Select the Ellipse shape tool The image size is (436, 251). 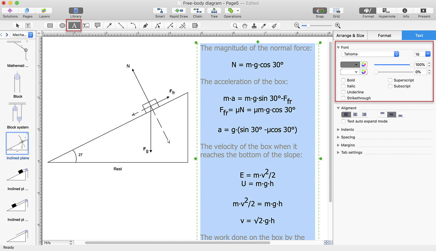click(x=62, y=26)
